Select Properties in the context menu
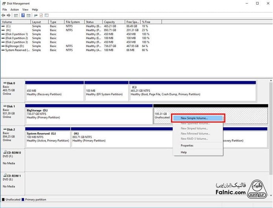Viewport: 273px width, 208px height. pos(187,145)
